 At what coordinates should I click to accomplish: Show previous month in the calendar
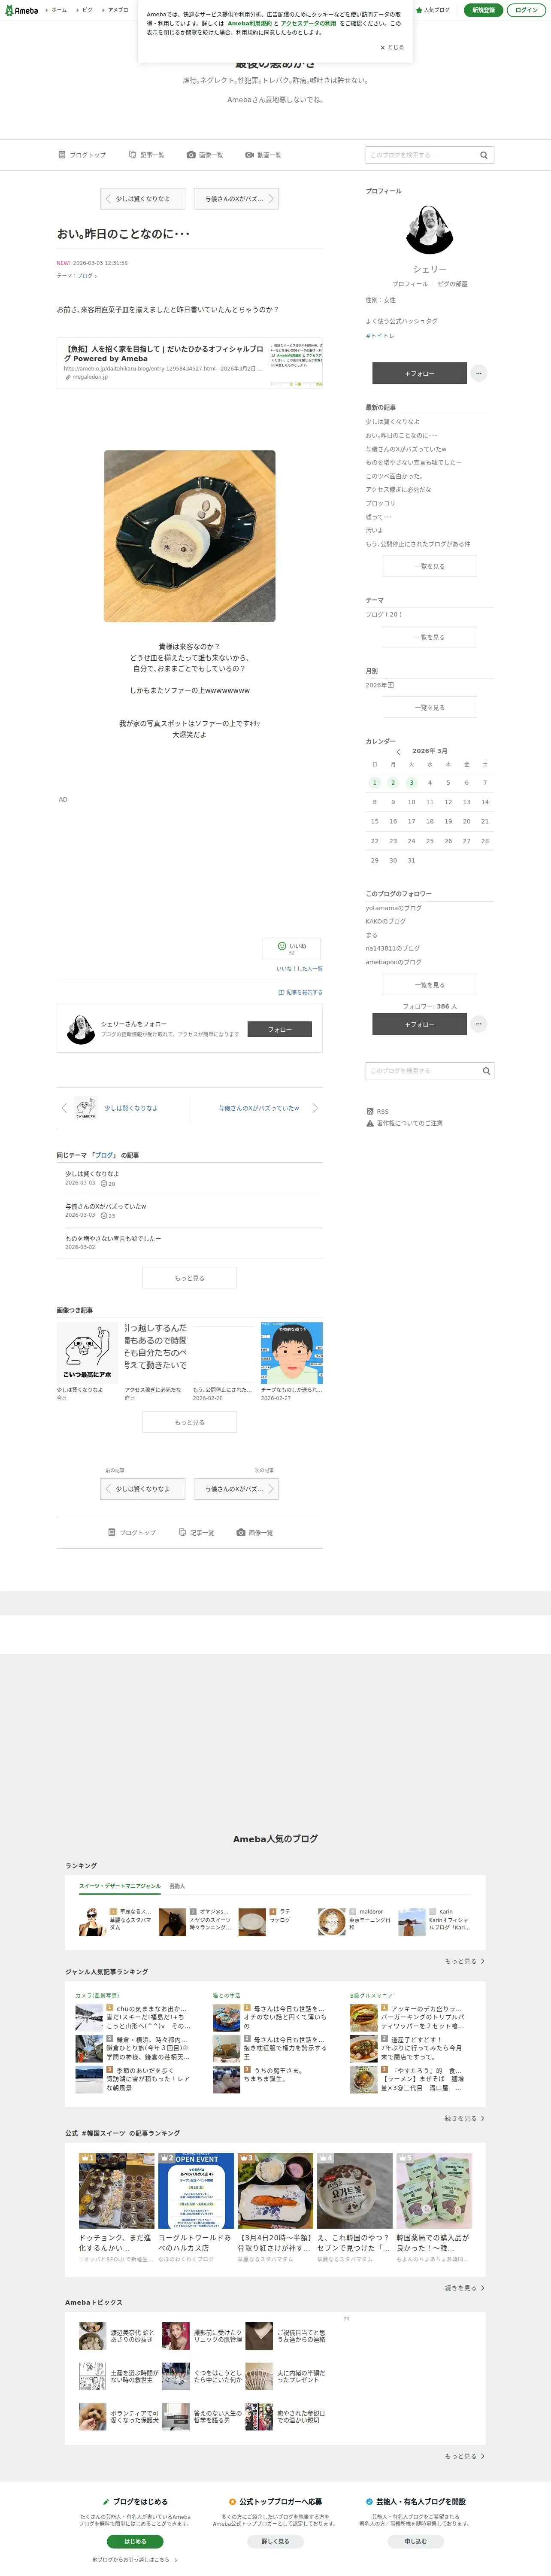pyautogui.click(x=398, y=752)
